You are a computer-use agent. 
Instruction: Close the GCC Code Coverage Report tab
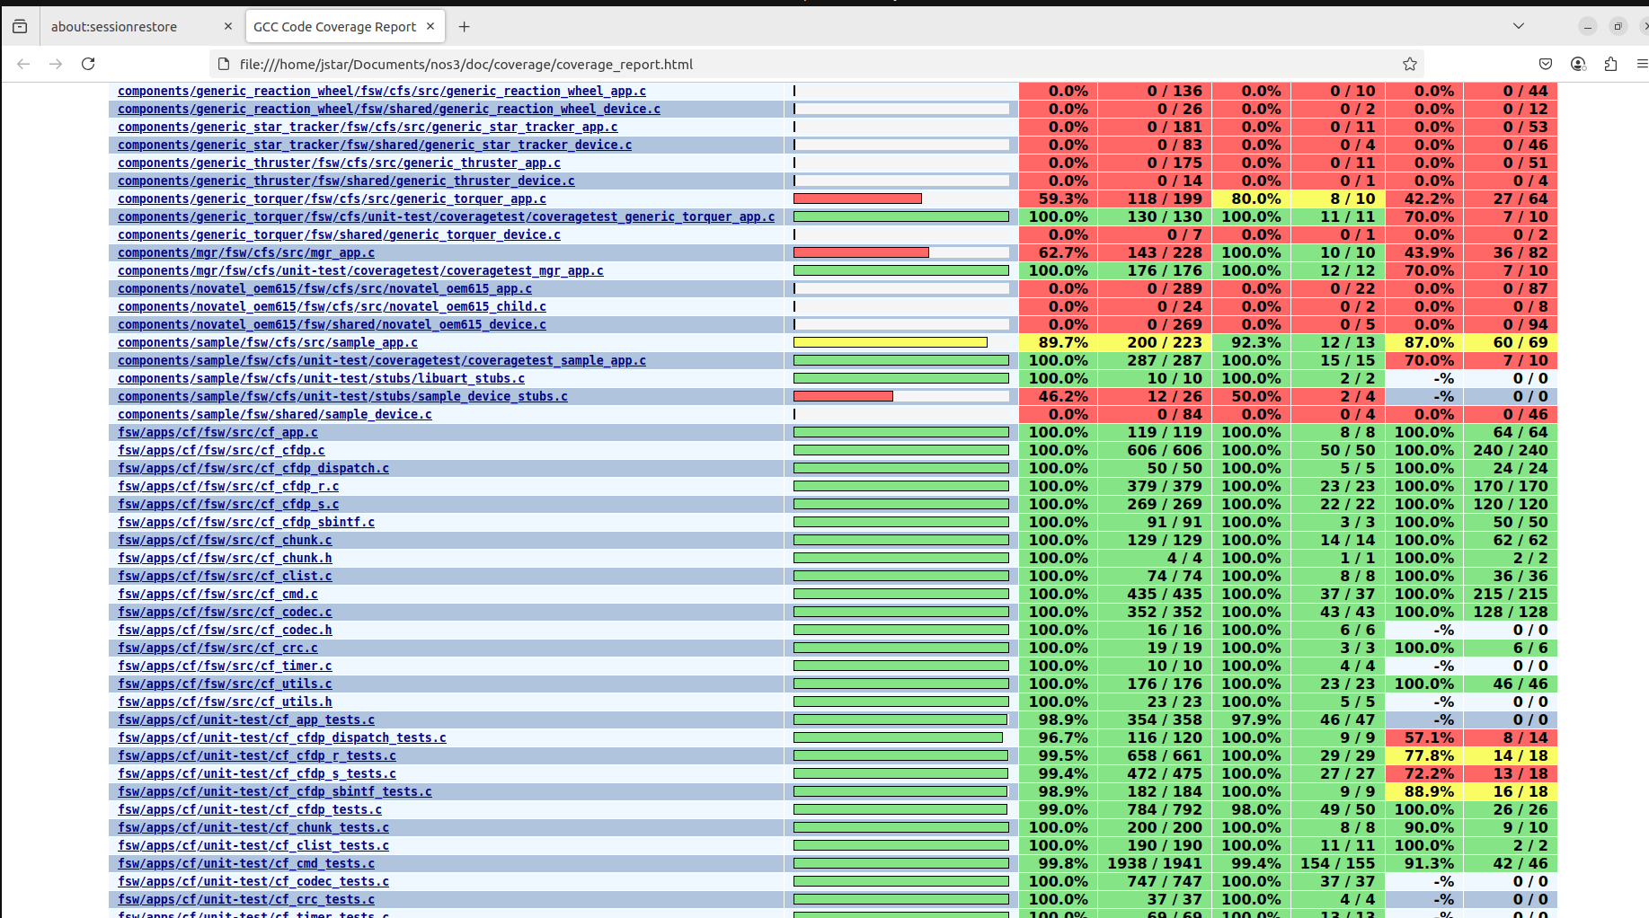coord(430,26)
